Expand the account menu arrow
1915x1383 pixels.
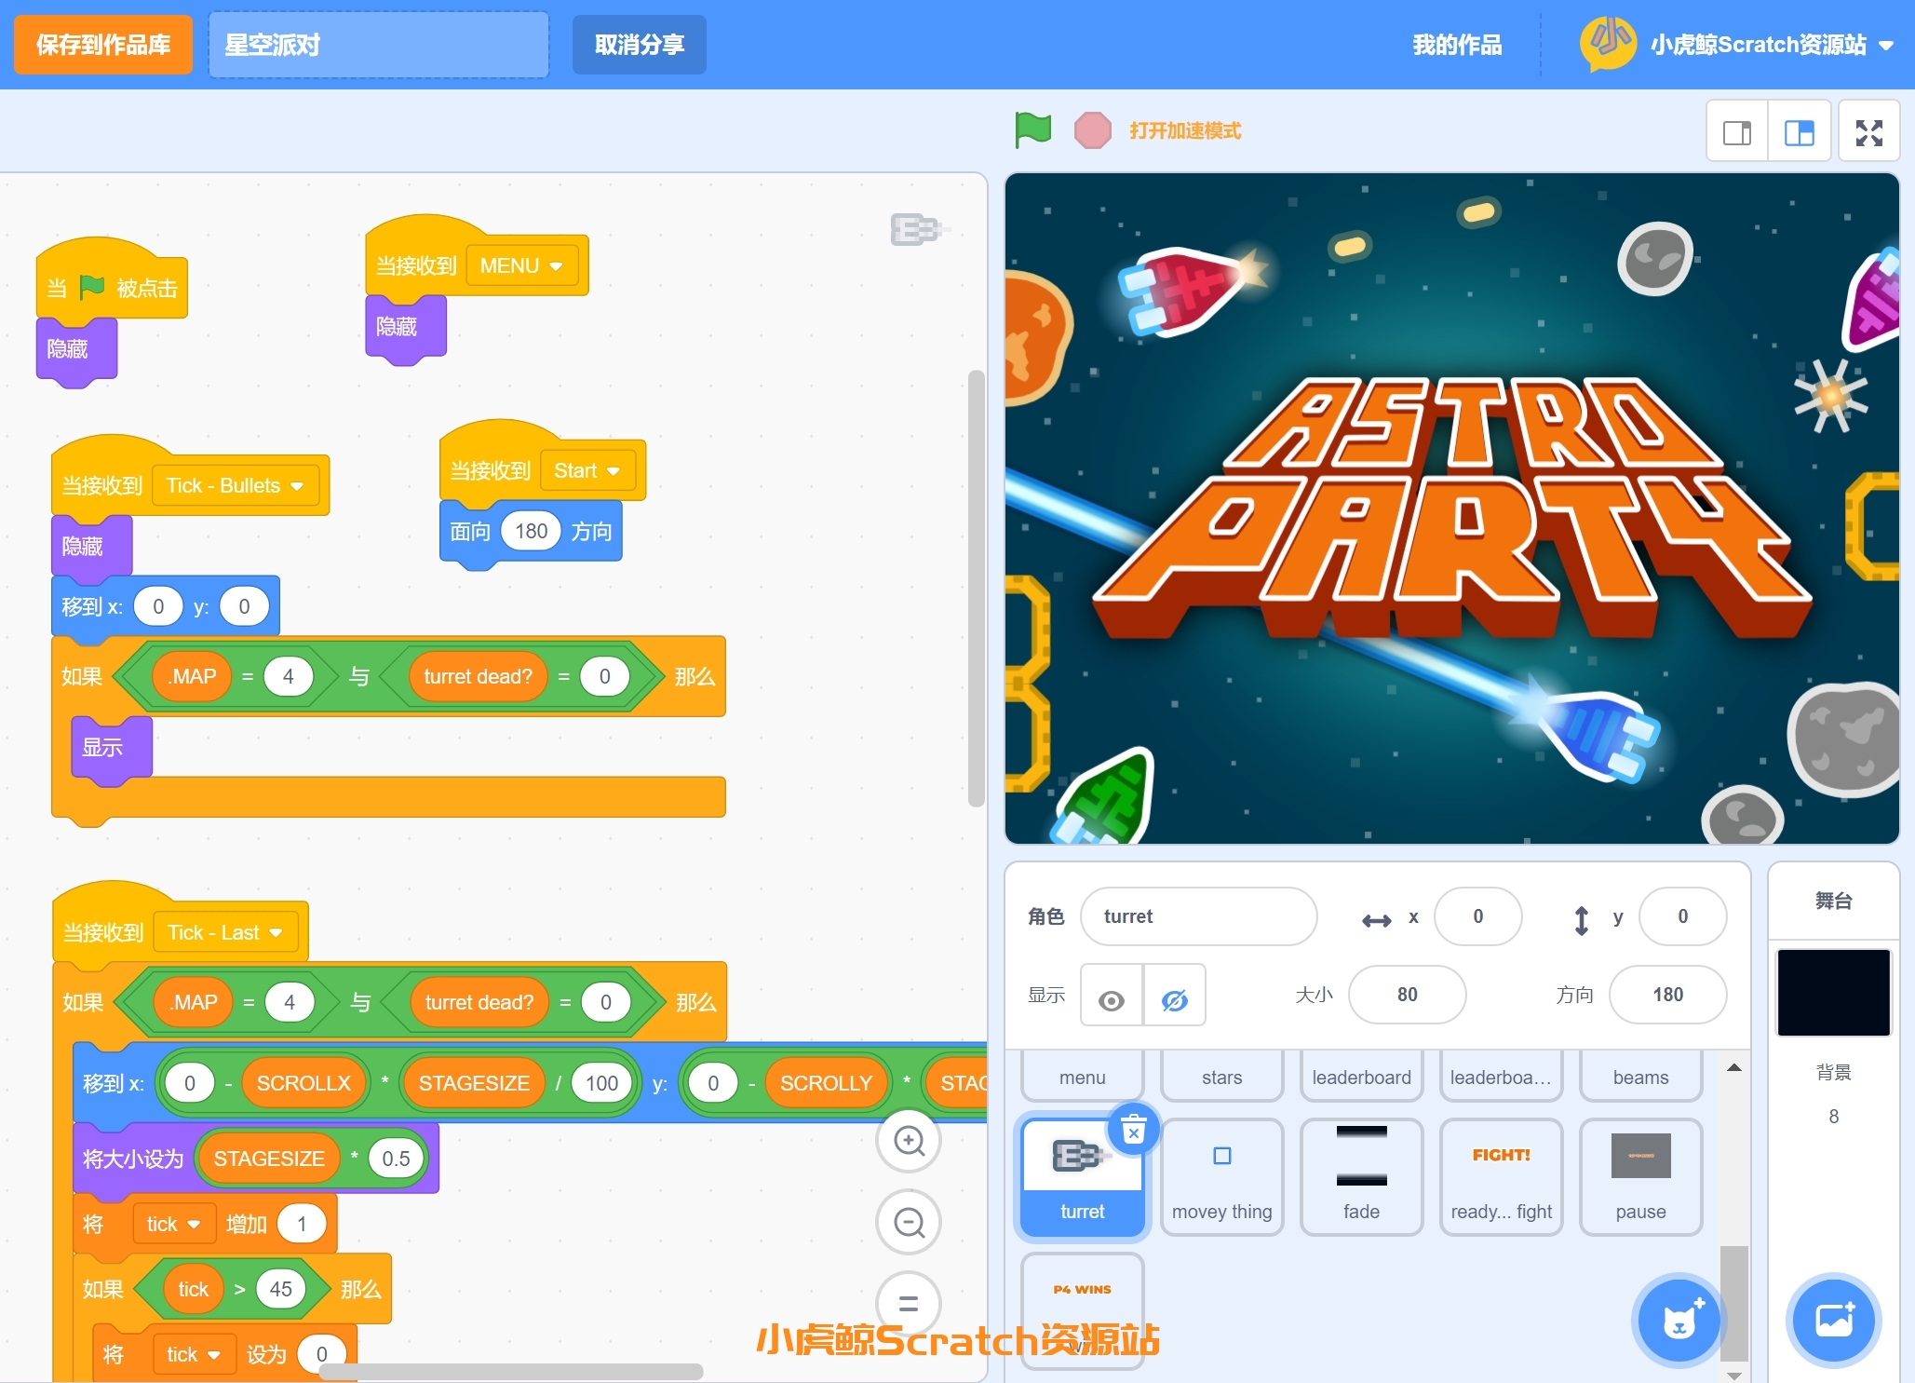[x=1887, y=45]
